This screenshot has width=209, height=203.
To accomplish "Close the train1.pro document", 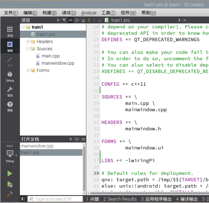I will [185, 20].
